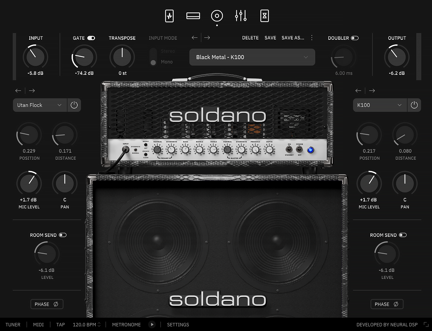Viewport: 432px width, 331px height.
Task: Go to next mic above Utan Flock
Action: click(x=32, y=91)
